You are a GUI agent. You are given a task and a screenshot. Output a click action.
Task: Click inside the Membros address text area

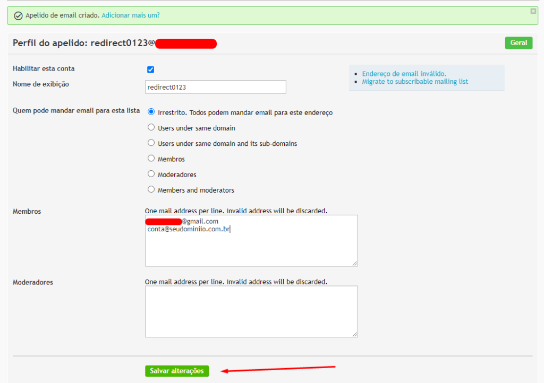pyautogui.click(x=251, y=247)
